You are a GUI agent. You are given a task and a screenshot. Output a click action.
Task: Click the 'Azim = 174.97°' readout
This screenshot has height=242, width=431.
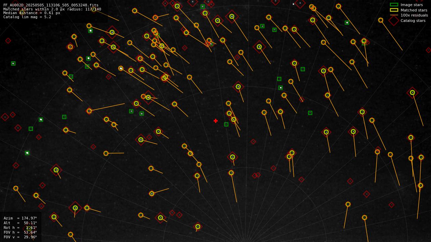pyautogui.click(x=20, y=218)
